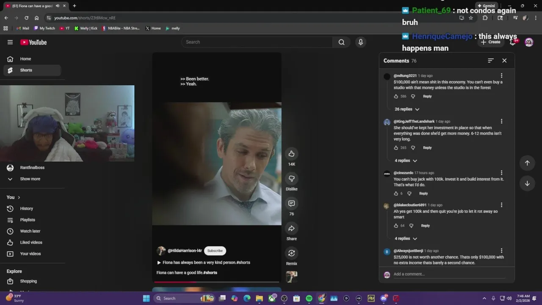The height and width of the screenshot is (305, 542).
Task: Seek using the short's red progress bar
Action: (x=217, y=281)
